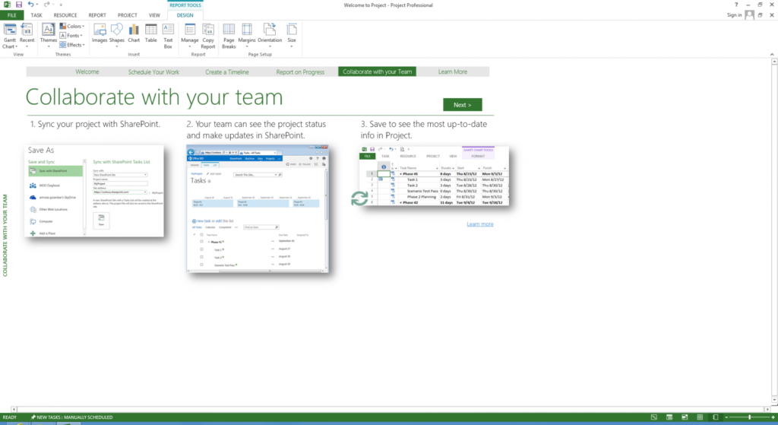This screenshot has height=425, width=778.
Task: Click the green Next > button
Action: [463, 105]
